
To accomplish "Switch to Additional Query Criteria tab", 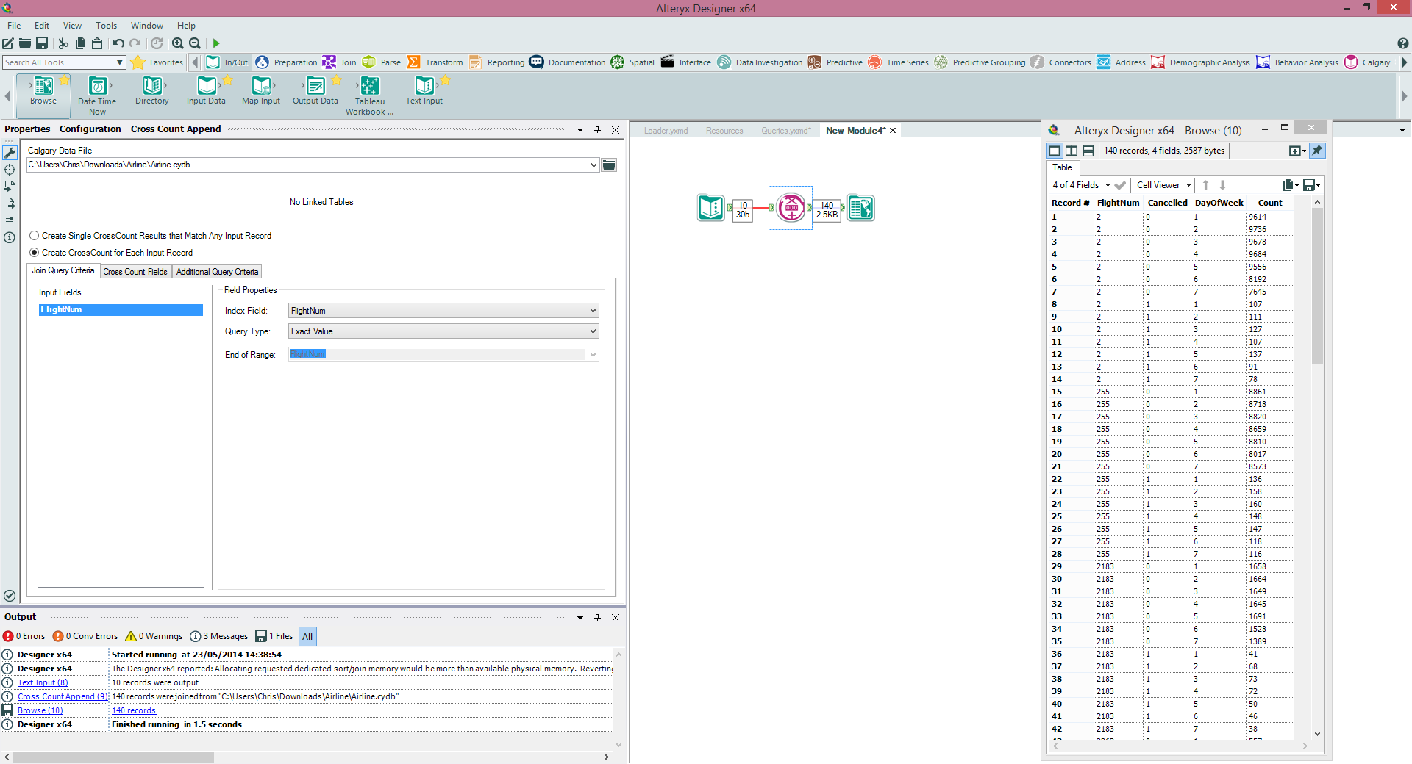I will (x=217, y=272).
